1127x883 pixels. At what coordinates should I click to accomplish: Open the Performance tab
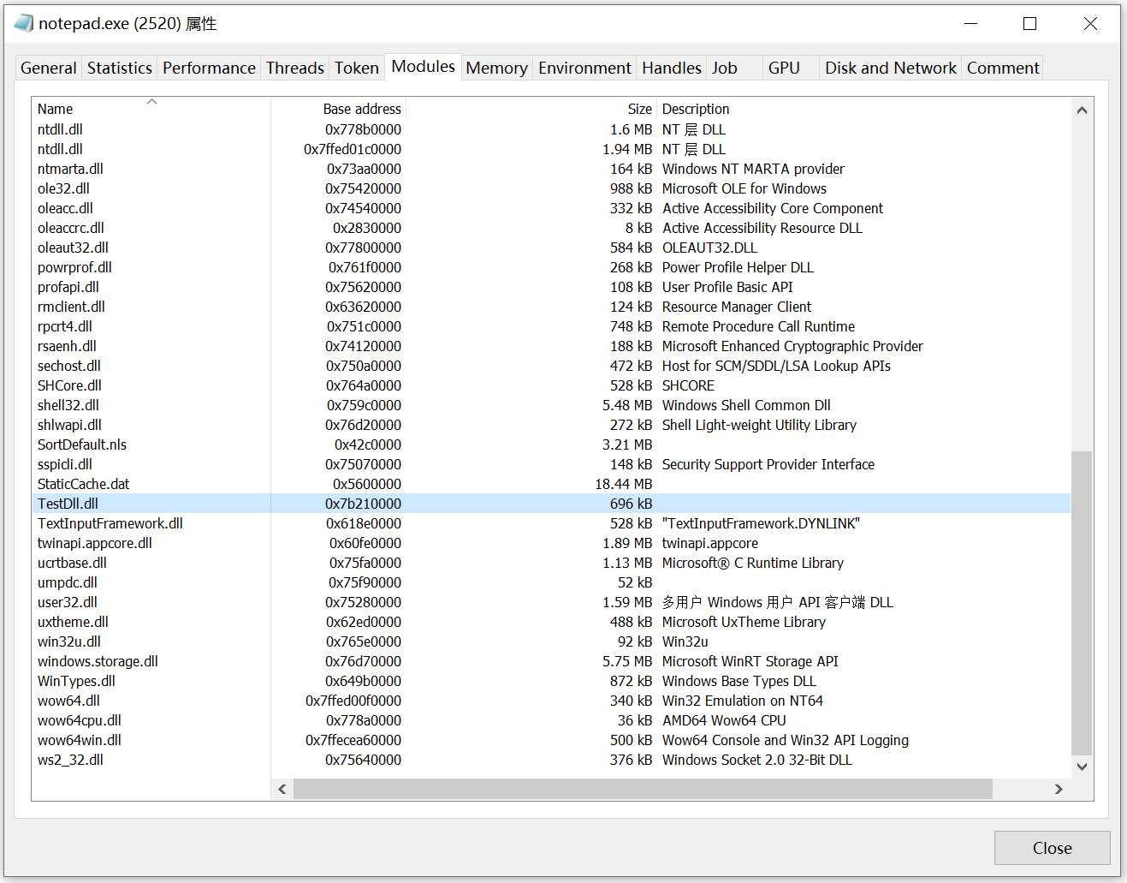pyautogui.click(x=208, y=68)
